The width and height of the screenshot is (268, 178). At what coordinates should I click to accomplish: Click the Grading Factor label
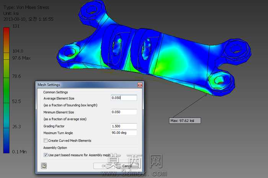pos(54,126)
